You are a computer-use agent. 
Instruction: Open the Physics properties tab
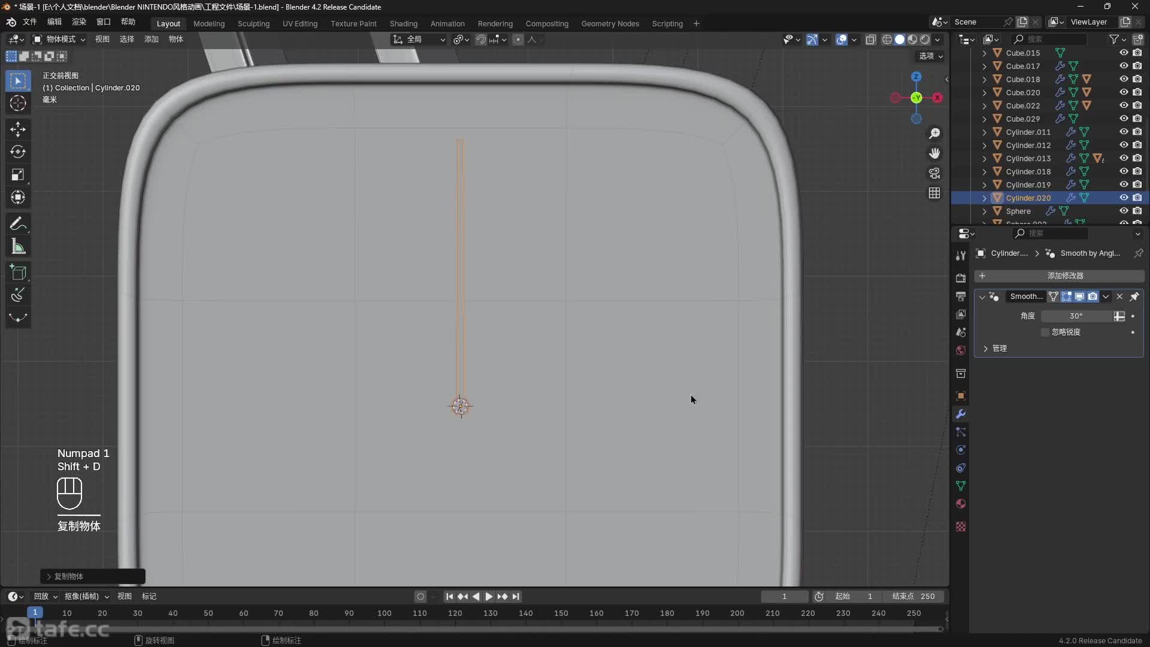[x=961, y=450]
